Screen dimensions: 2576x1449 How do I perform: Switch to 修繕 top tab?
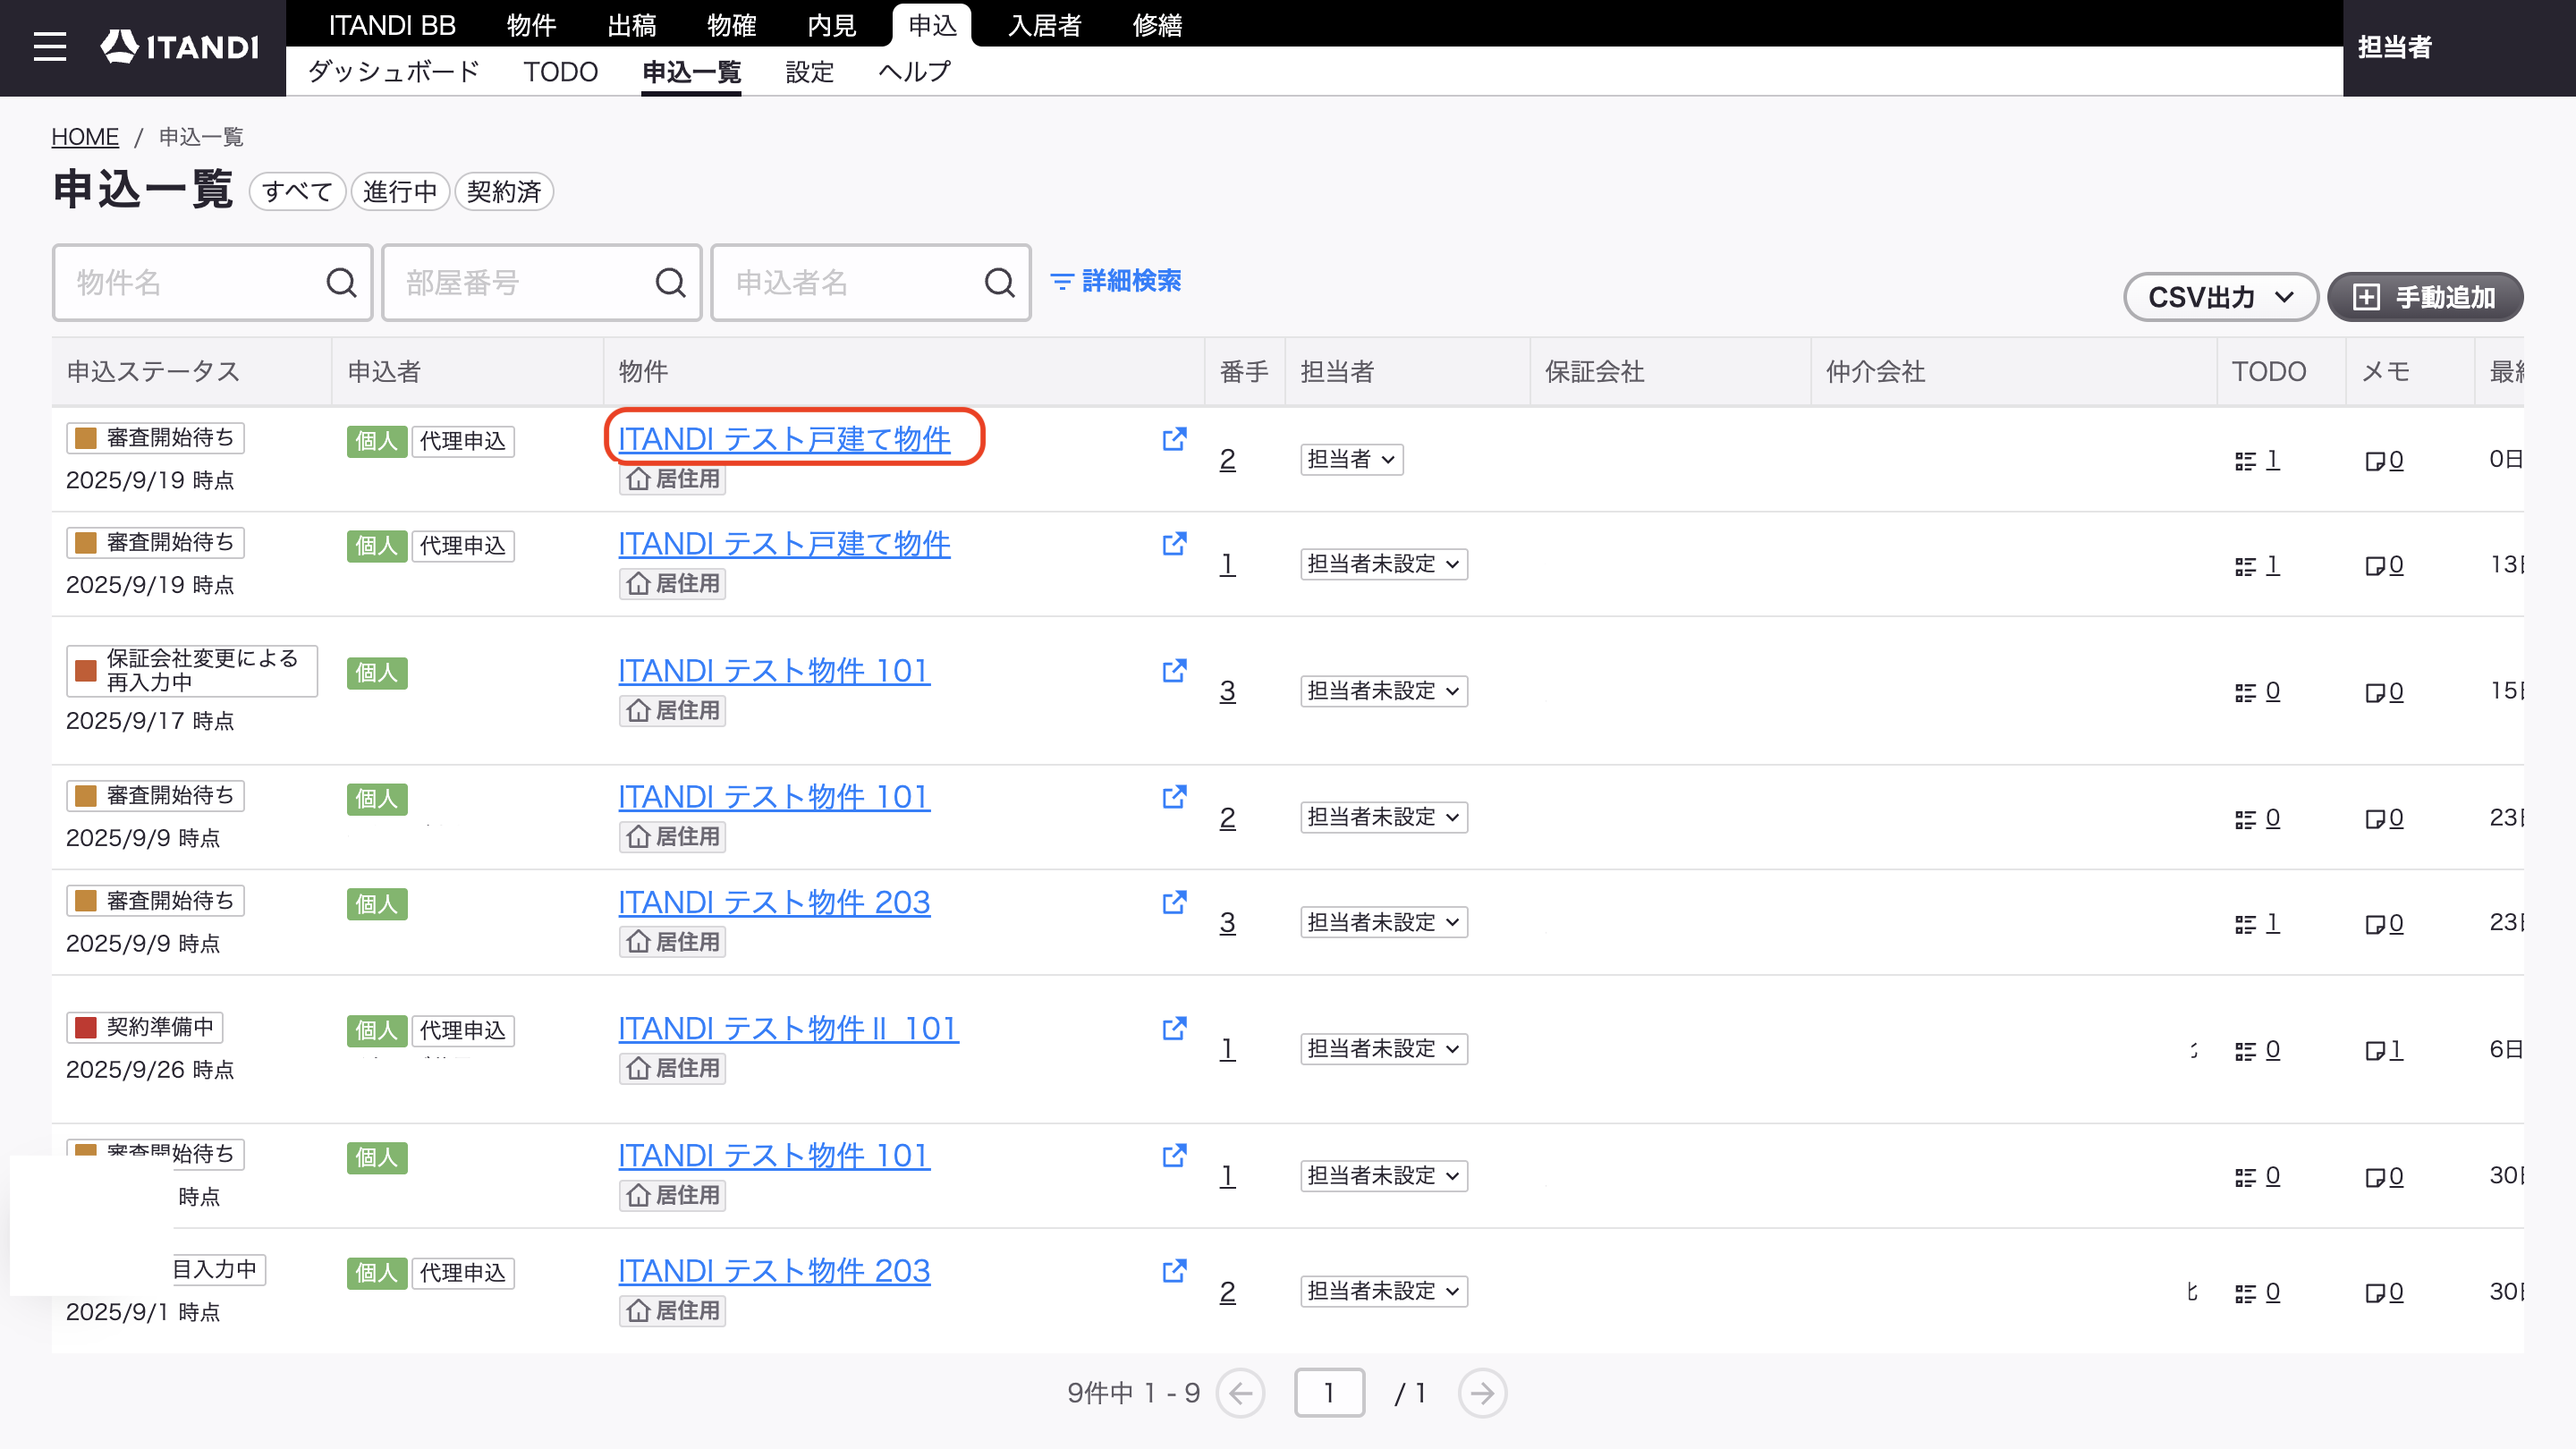point(1157,25)
